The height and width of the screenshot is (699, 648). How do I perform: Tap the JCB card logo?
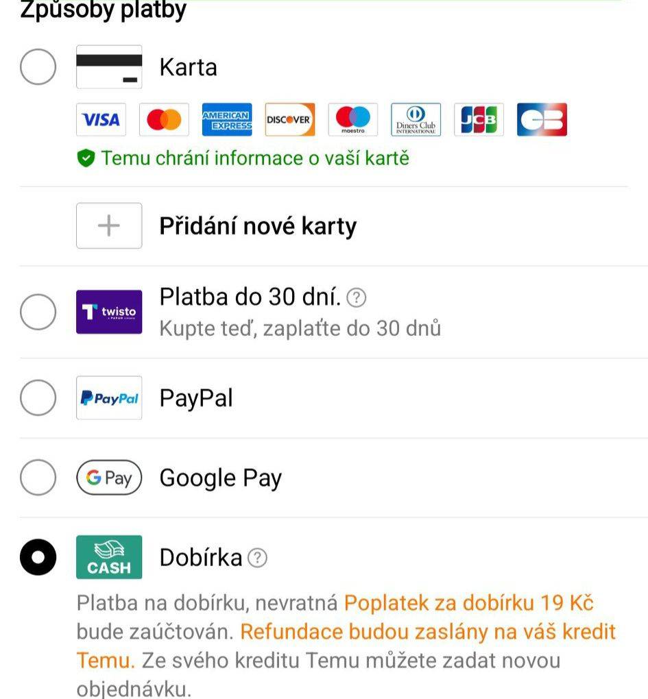(x=479, y=119)
